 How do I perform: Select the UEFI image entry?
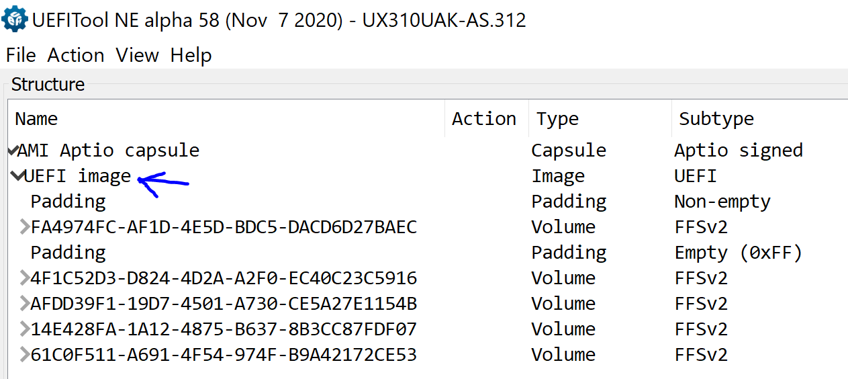tap(77, 176)
